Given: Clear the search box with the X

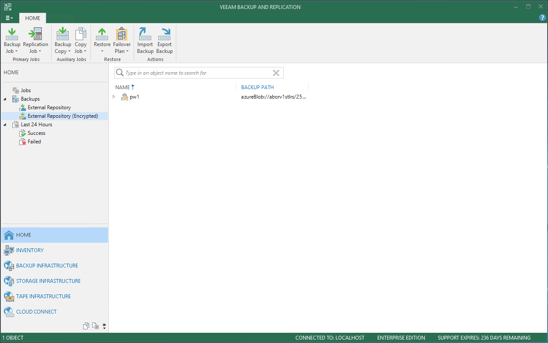Looking at the screenshot, I should click(276, 73).
